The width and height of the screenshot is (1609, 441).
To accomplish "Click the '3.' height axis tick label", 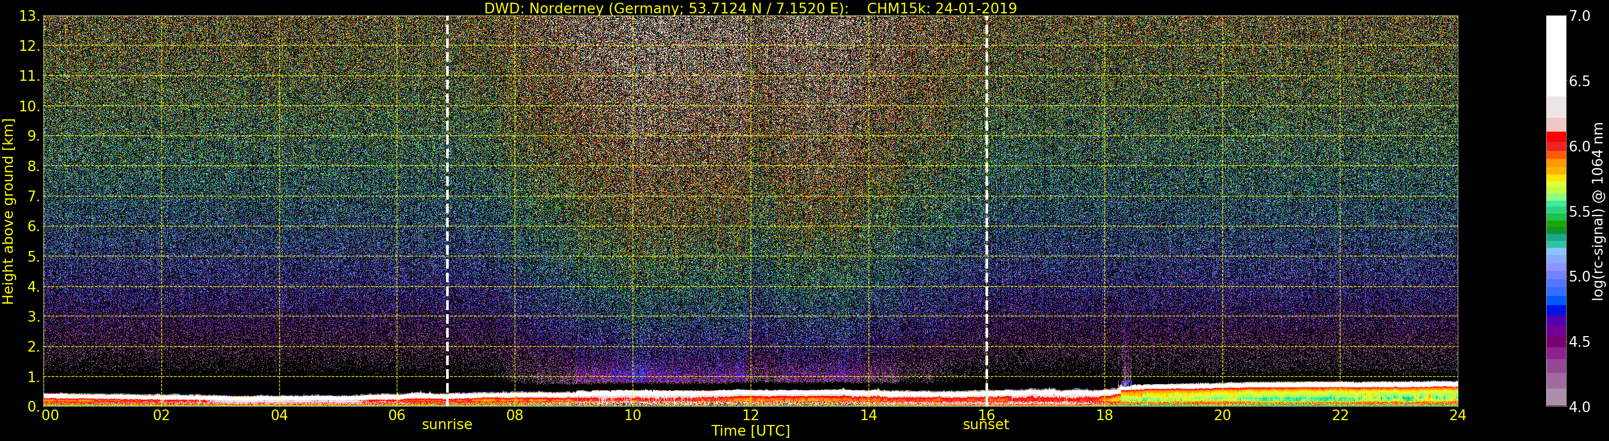I will (x=34, y=316).
